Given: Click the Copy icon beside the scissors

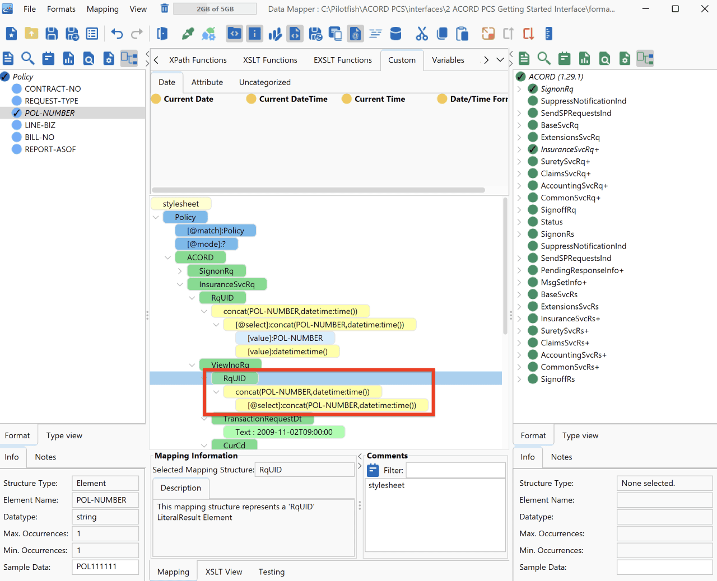Looking at the screenshot, I should click(x=442, y=34).
